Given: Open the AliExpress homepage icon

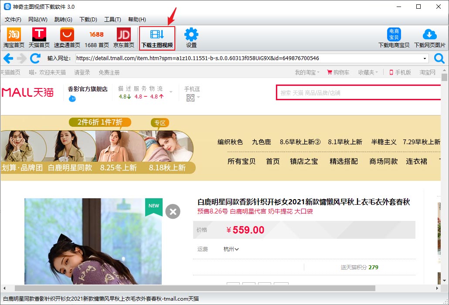Looking at the screenshot, I should click(67, 38).
